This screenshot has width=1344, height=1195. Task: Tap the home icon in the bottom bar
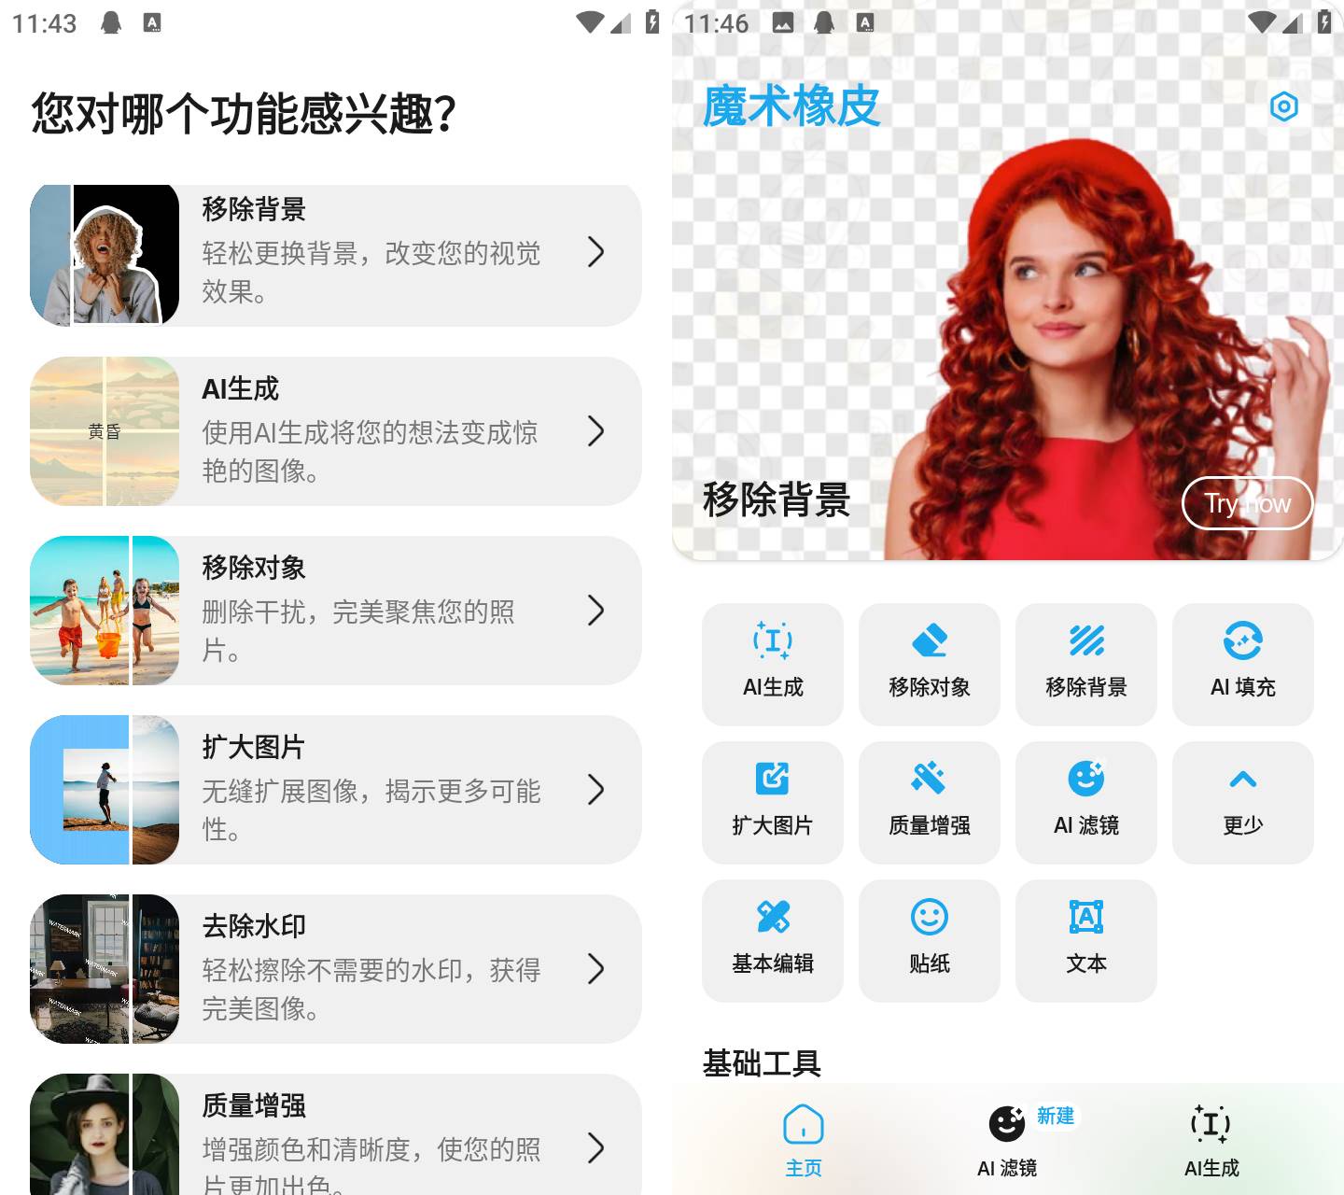tap(804, 1127)
